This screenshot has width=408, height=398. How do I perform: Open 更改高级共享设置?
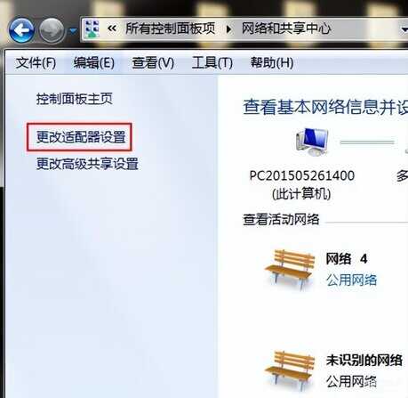[x=87, y=164]
